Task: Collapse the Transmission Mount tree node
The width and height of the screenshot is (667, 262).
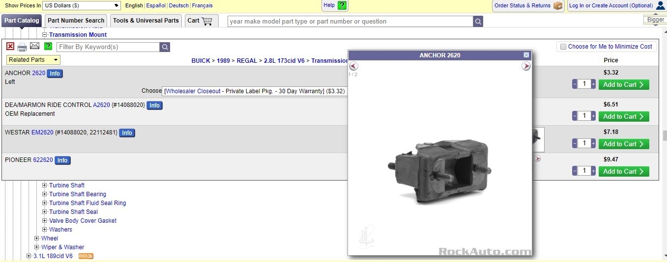Action: 44,35
